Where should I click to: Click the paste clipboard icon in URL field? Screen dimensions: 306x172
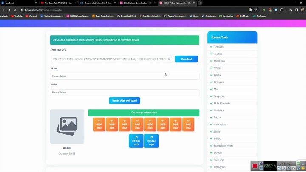point(169,59)
